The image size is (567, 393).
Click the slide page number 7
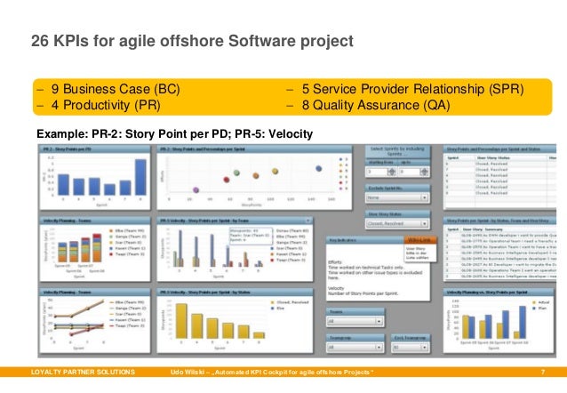pos(543,372)
